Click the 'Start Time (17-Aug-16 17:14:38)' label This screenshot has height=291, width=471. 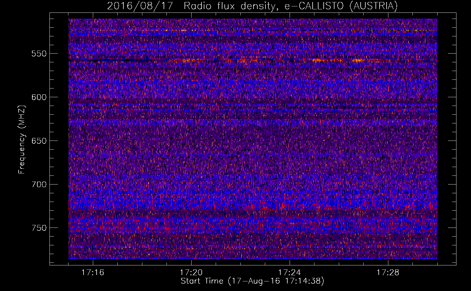click(252, 281)
